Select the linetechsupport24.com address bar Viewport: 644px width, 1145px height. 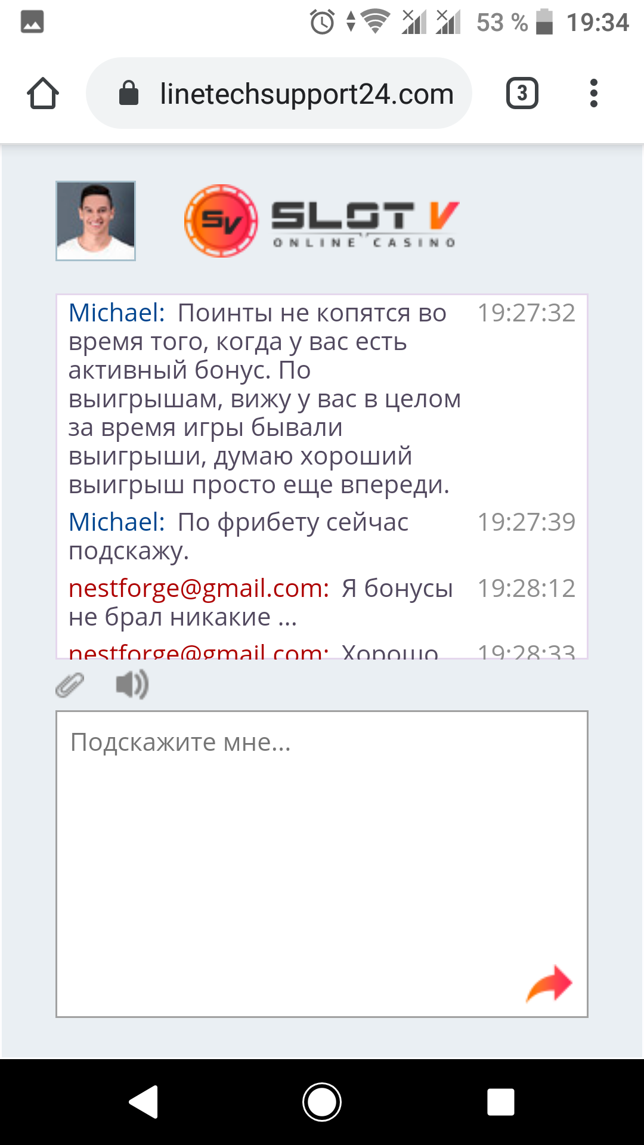coord(279,93)
